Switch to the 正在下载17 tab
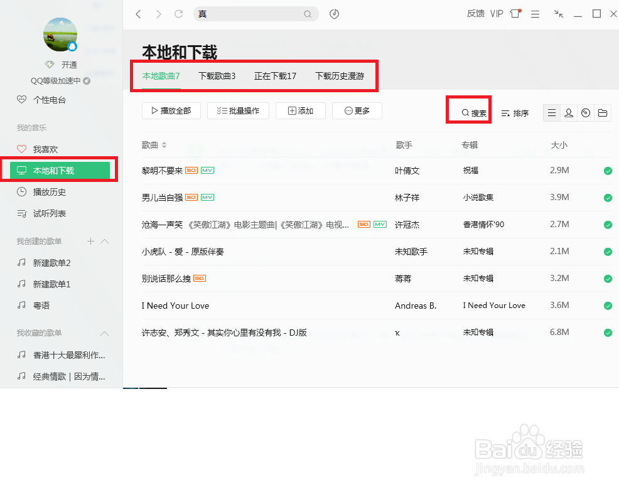 [275, 77]
